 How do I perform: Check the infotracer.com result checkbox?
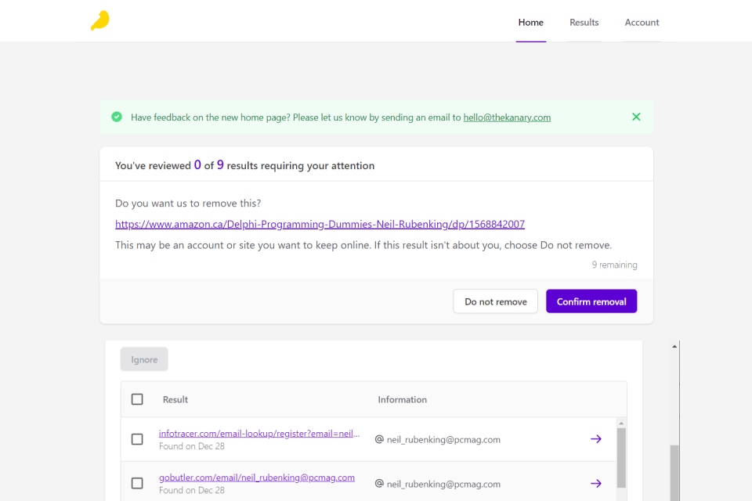point(137,439)
